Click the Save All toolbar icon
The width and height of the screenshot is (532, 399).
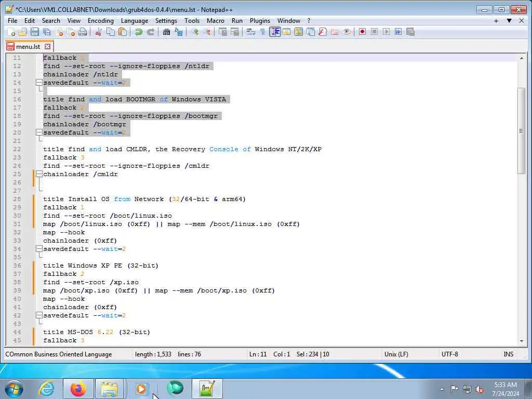(x=47, y=32)
